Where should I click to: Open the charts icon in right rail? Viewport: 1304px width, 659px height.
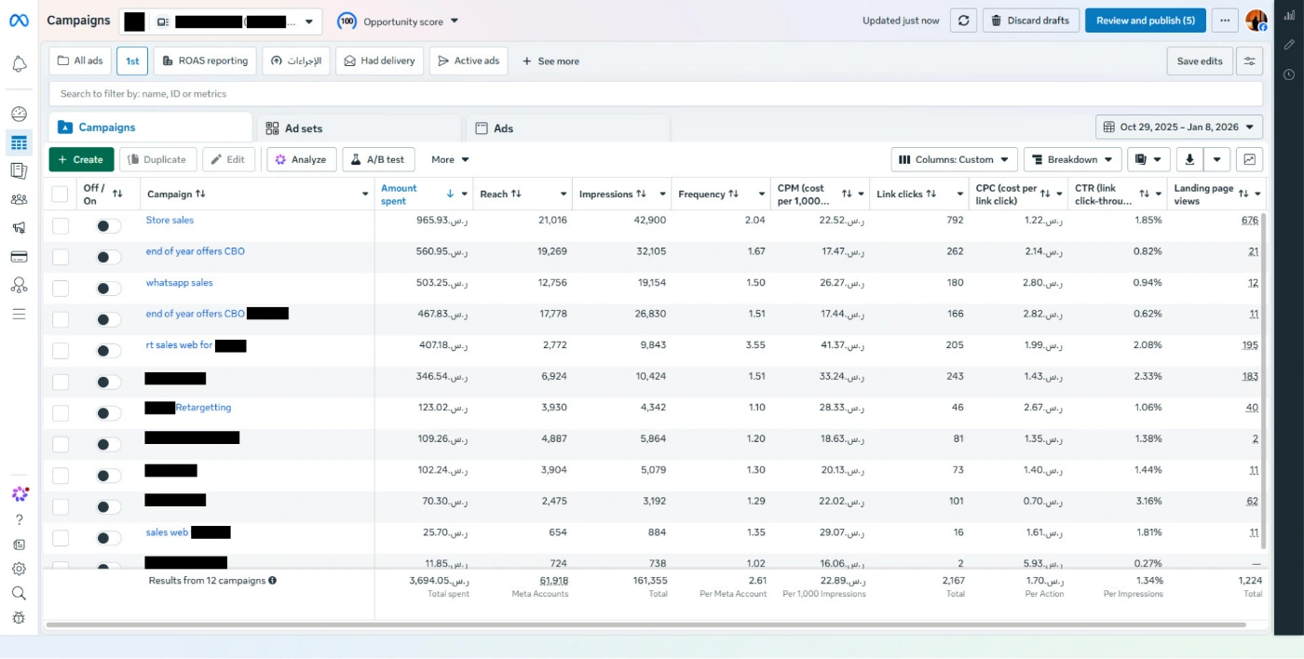[x=1289, y=16]
